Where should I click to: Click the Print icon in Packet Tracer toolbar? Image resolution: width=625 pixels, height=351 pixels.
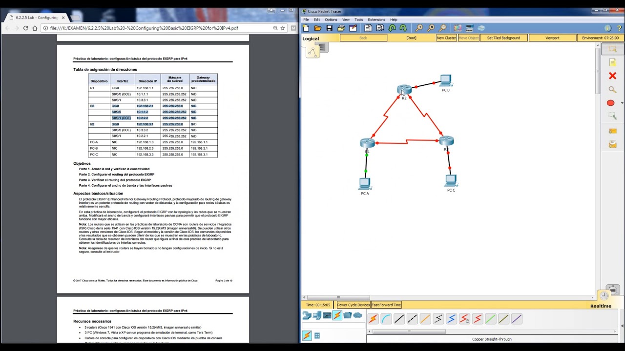(341, 28)
